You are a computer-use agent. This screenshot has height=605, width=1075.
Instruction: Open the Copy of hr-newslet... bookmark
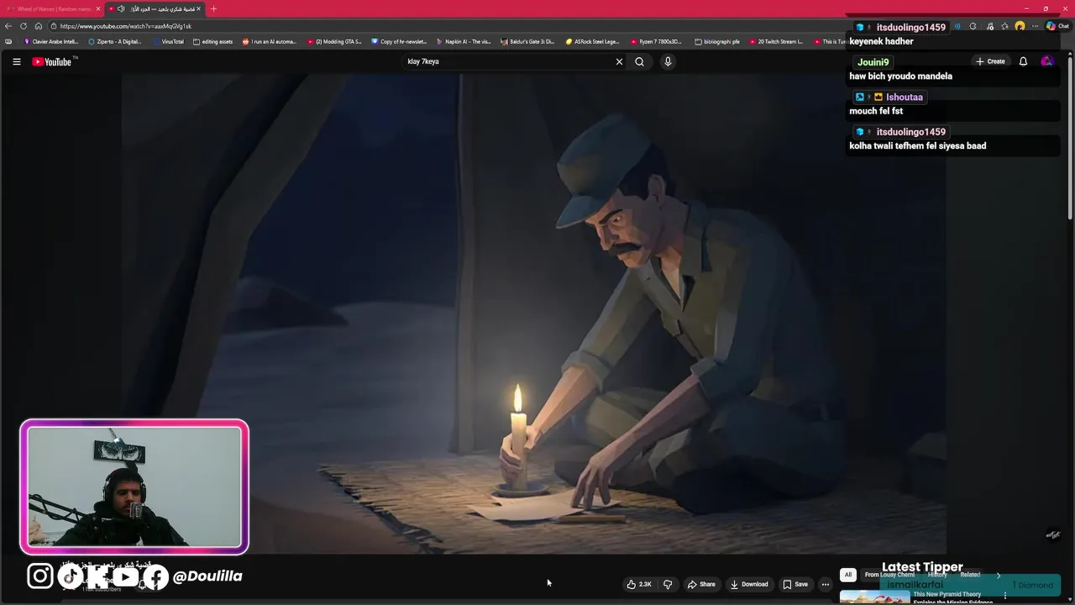click(x=399, y=41)
